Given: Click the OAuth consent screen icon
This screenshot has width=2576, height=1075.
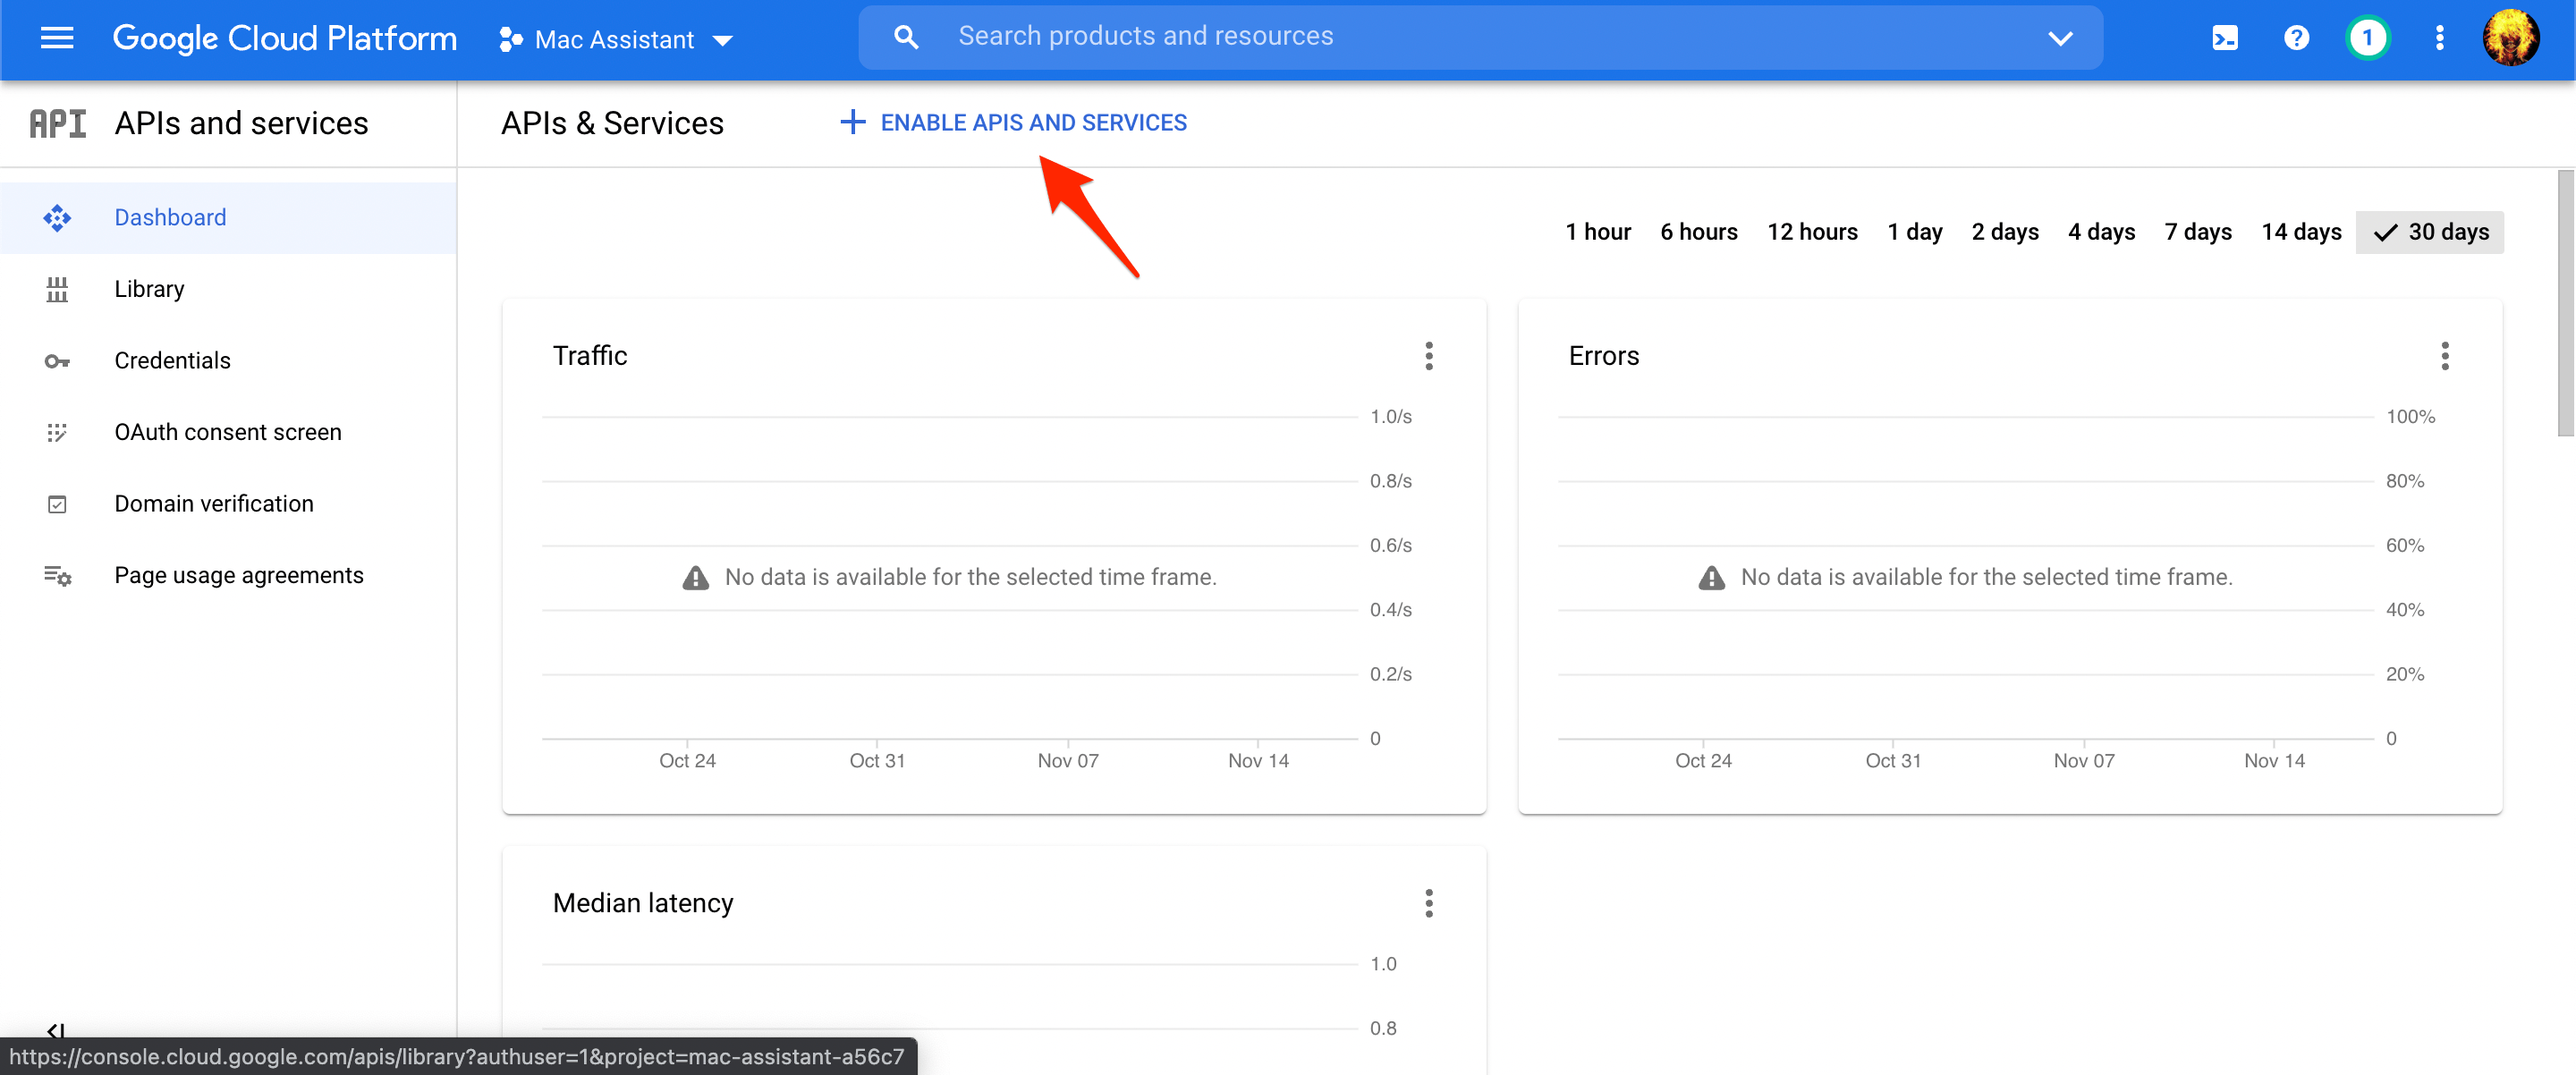Looking at the screenshot, I should (x=53, y=431).
